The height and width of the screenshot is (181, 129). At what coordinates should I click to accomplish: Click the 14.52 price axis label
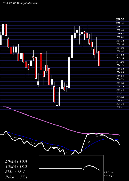(120, 97)
